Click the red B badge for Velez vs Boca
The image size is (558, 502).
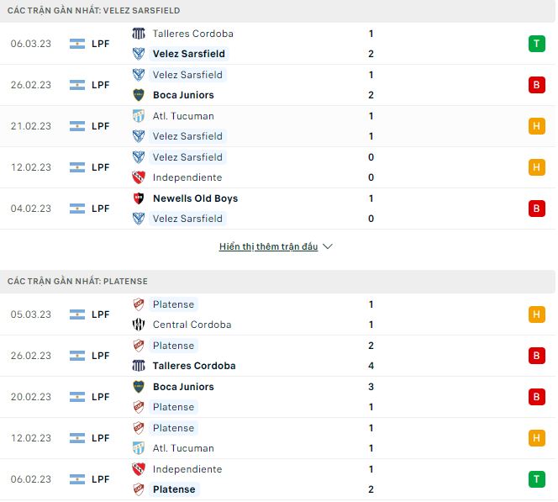(x=535, y=85)
